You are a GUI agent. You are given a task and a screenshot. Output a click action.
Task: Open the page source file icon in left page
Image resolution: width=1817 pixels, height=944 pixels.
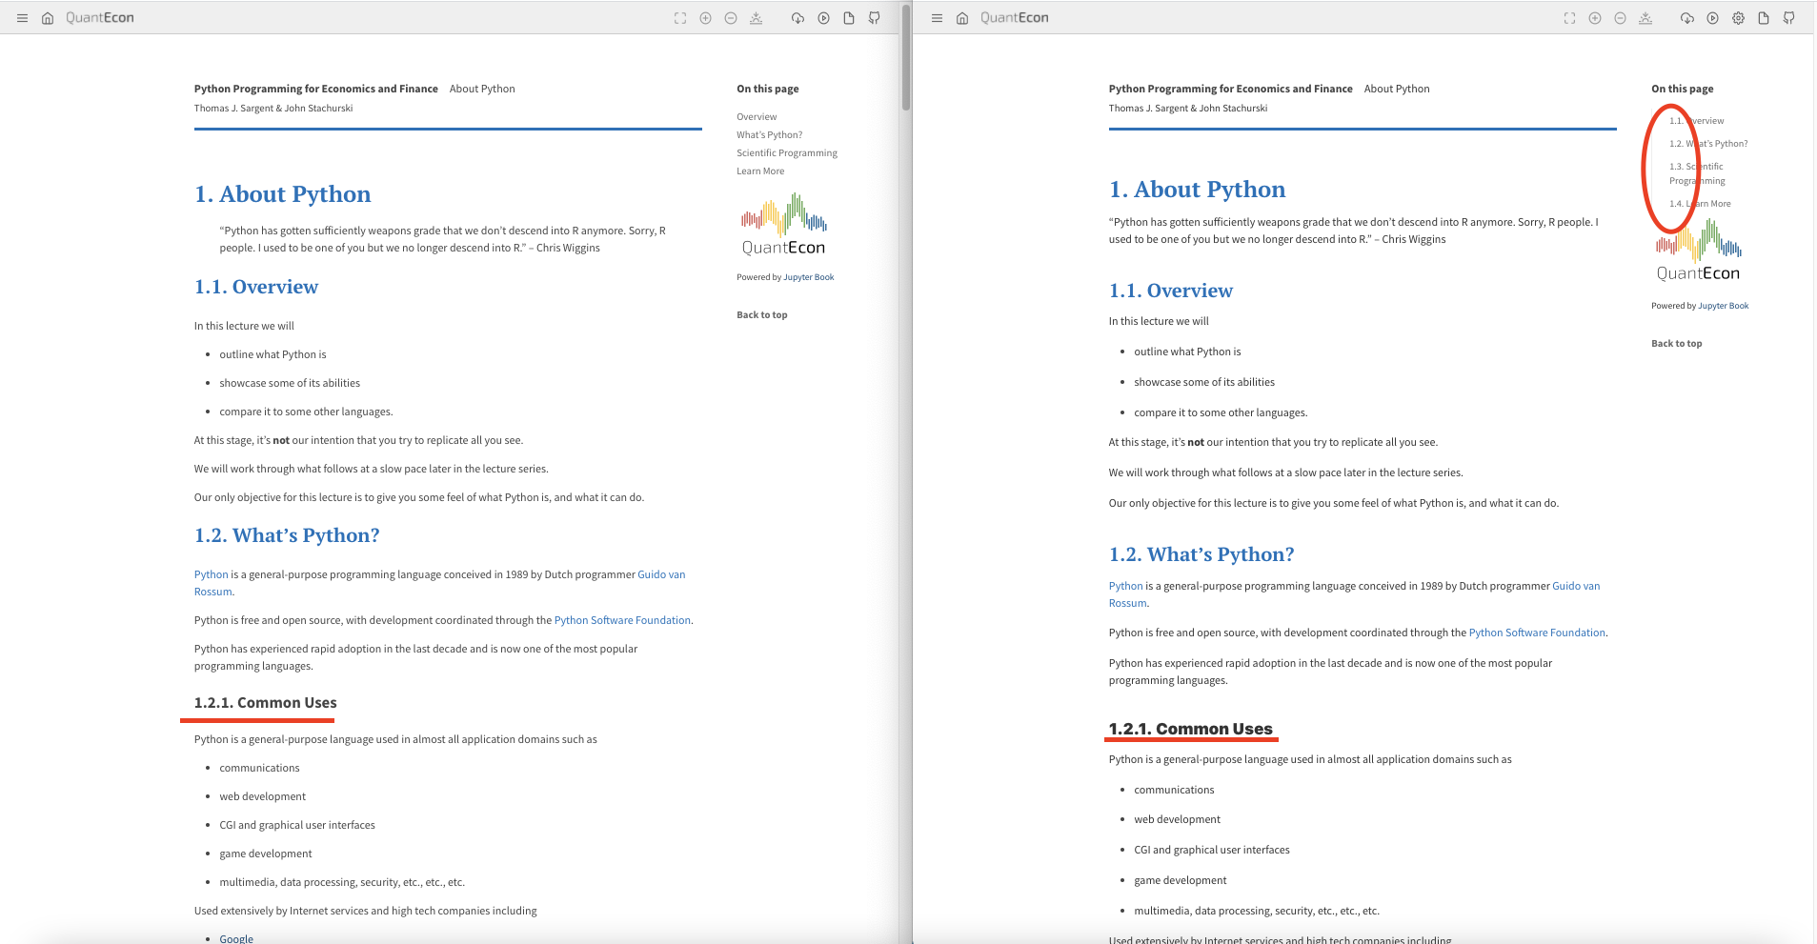[849, 18]
